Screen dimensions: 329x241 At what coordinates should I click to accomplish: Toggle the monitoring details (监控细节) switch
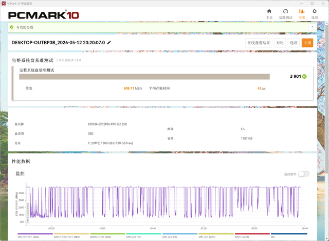coord(304,174)
